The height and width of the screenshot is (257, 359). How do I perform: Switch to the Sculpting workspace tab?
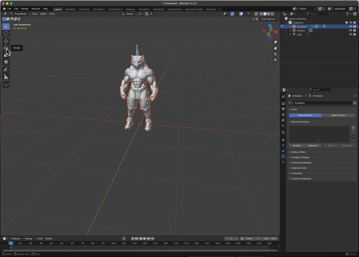tap(84, 9)
